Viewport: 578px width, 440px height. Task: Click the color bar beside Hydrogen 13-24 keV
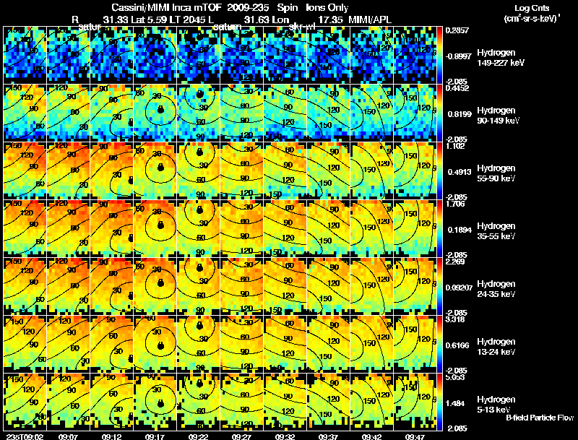click(x=440, y=345)
